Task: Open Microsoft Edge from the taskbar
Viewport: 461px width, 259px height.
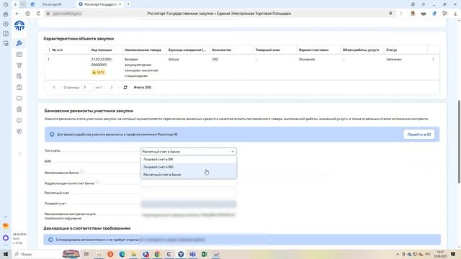Action: tap(122, 254)
